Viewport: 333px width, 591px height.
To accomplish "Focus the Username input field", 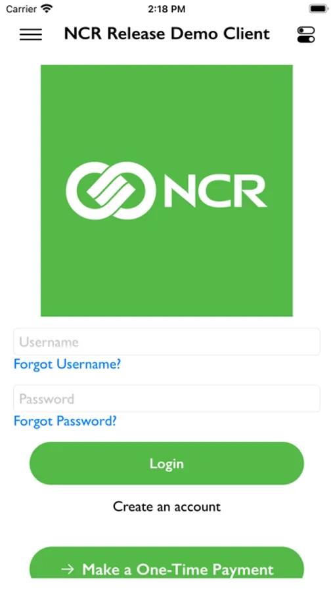I will coord(167,341).
